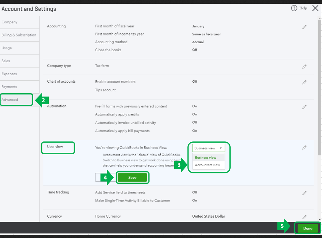Click the 'Tips account' setting
The width and height of the screenshot is (322, 238).
[106, 90]
